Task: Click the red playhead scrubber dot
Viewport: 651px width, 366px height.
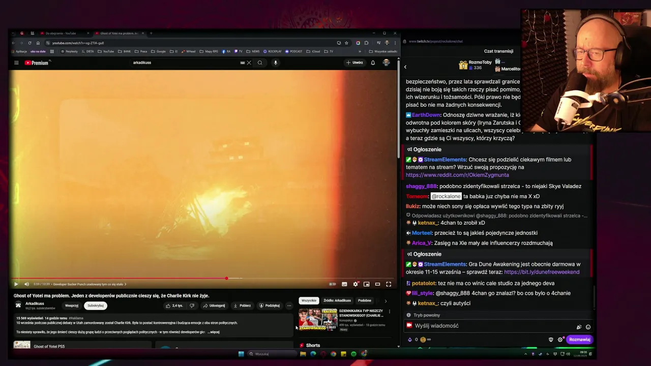Action: [226, 278]
